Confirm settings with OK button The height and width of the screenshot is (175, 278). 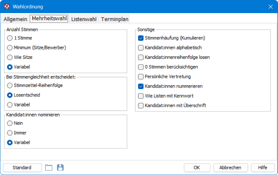[197, 168]
